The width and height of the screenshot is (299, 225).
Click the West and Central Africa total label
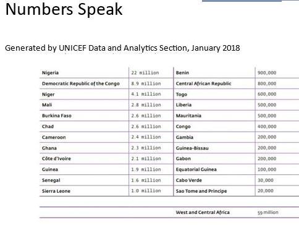point(203,213)
